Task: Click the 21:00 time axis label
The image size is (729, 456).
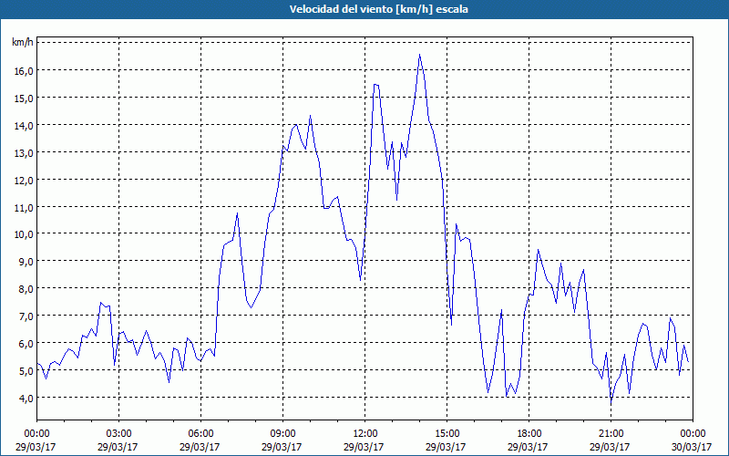Action: pyautogui.click(x=611, y=434)
